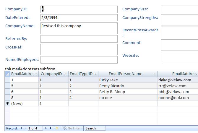Open CompanyID column filter dropdown
Viewport: 198px width, 133px height.
66,74
